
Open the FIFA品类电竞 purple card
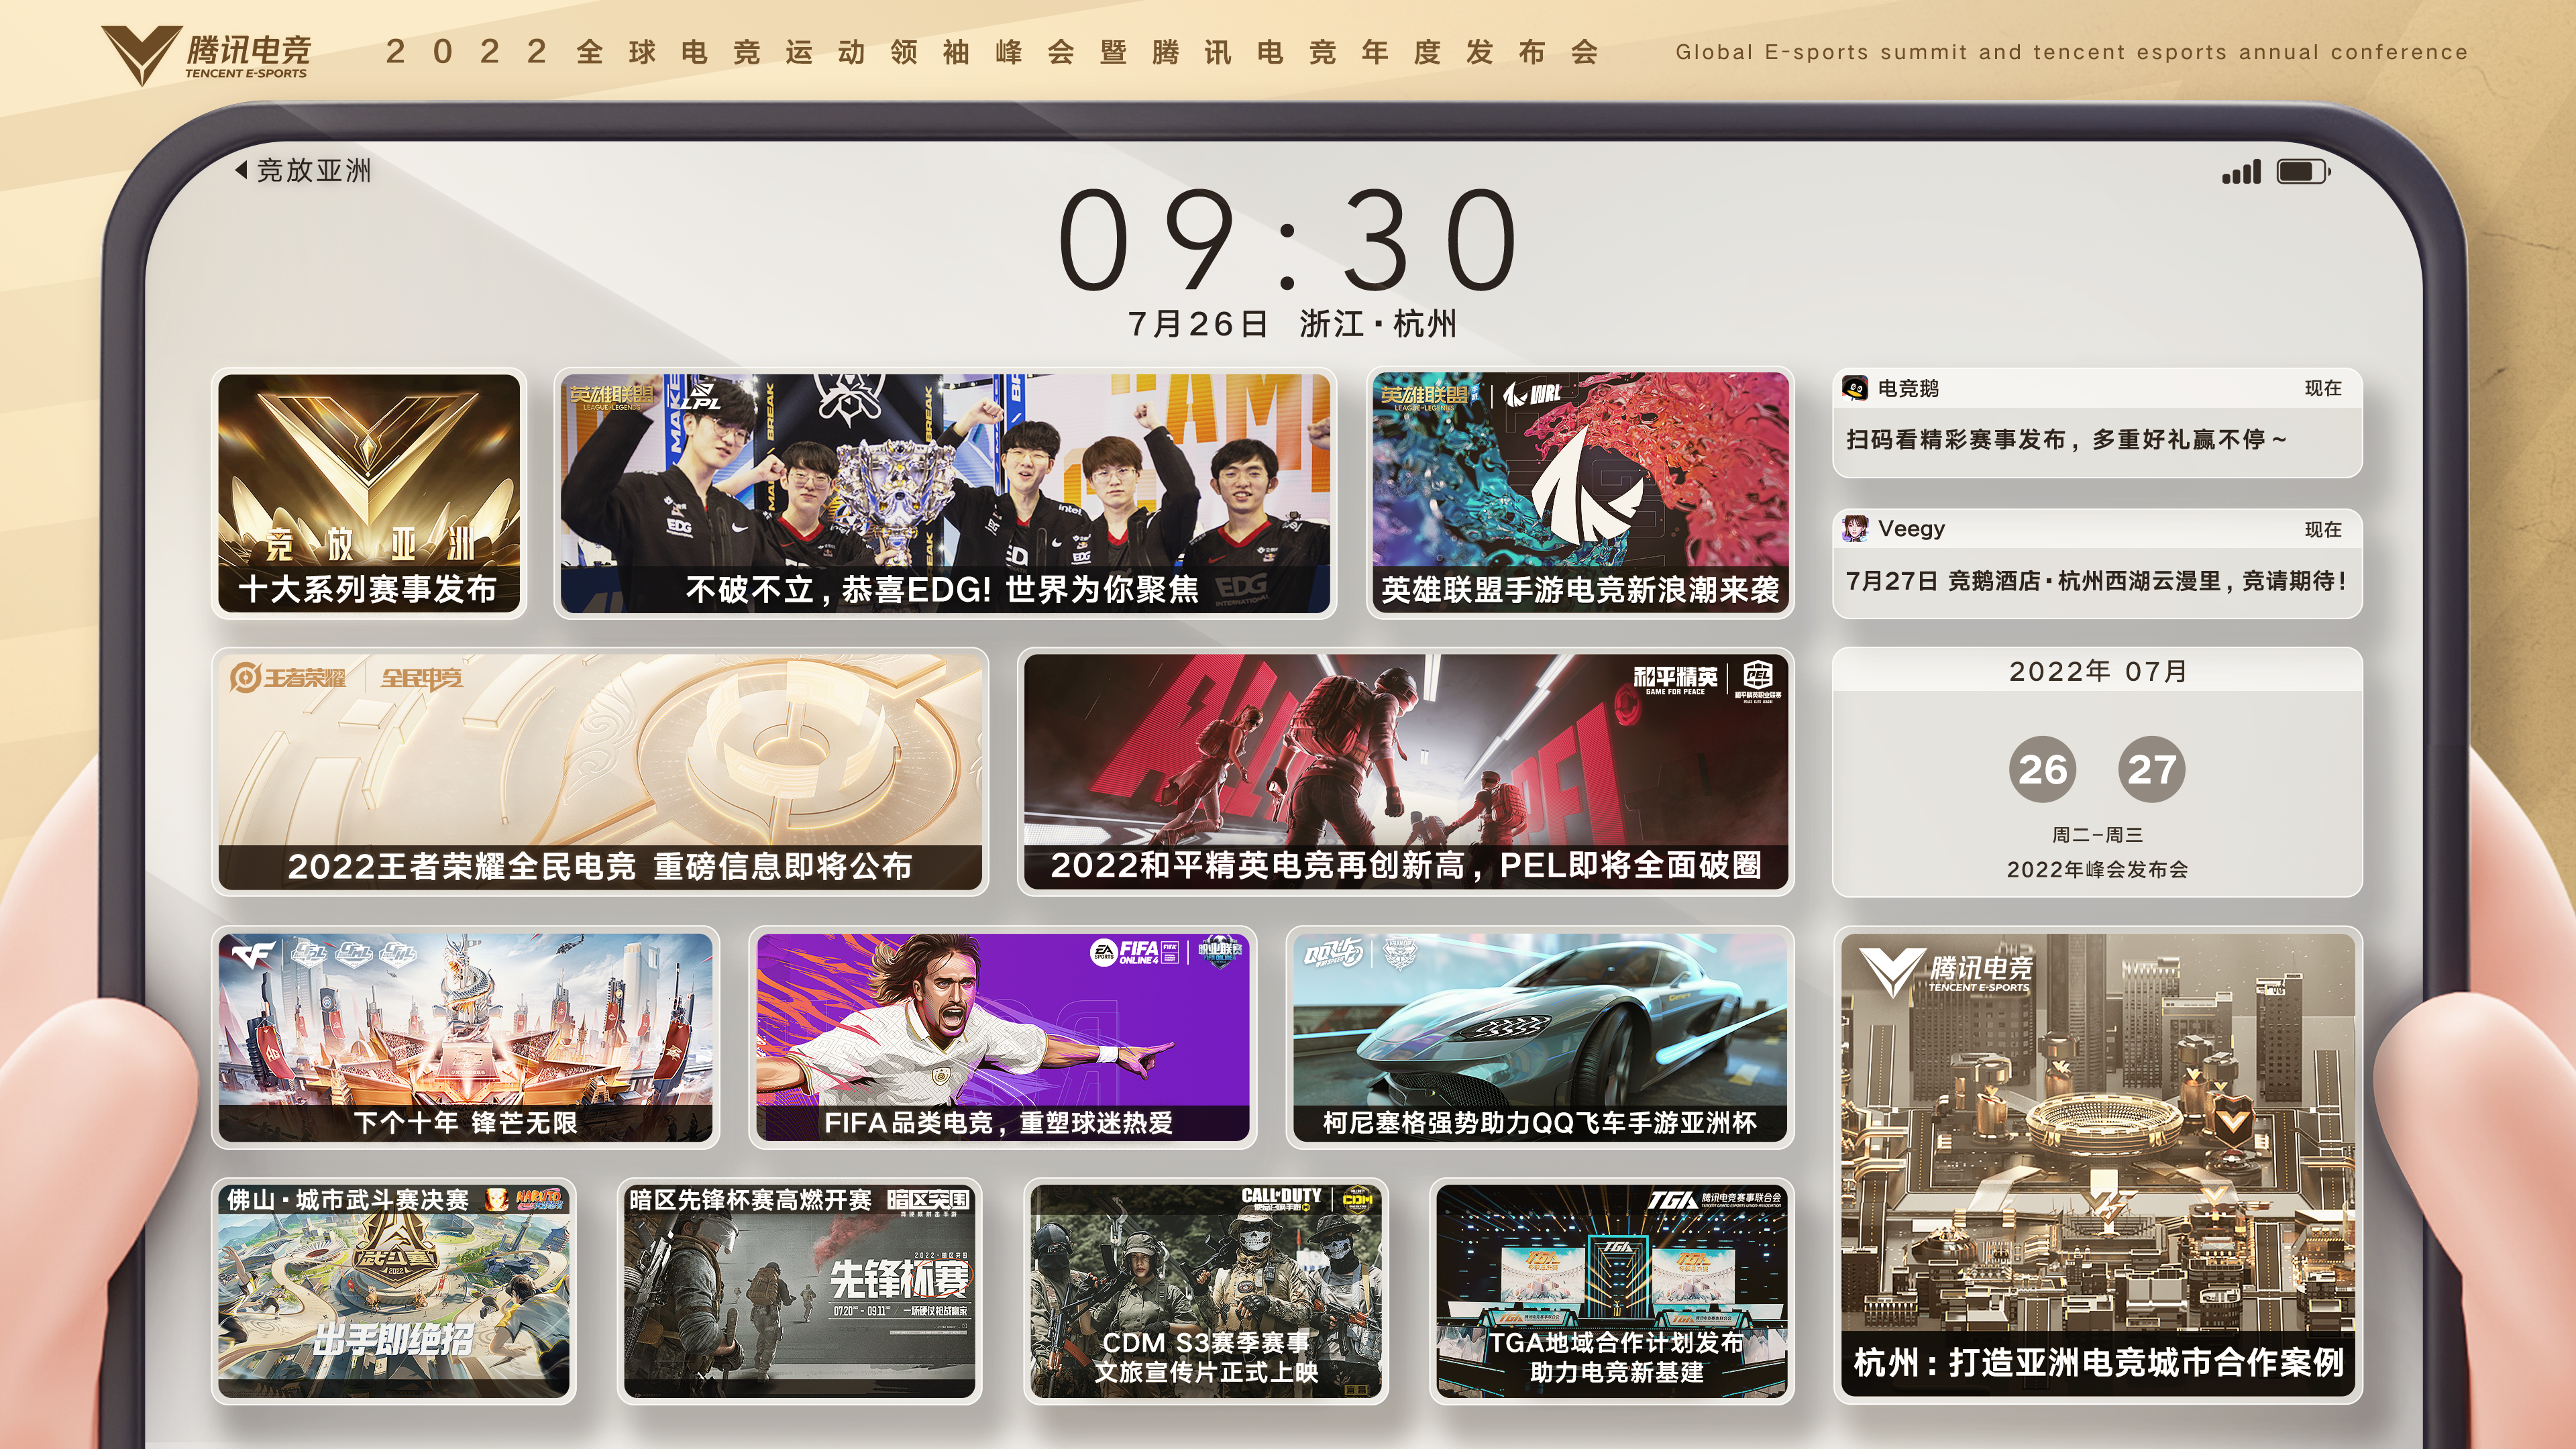pos(1002,1037)
